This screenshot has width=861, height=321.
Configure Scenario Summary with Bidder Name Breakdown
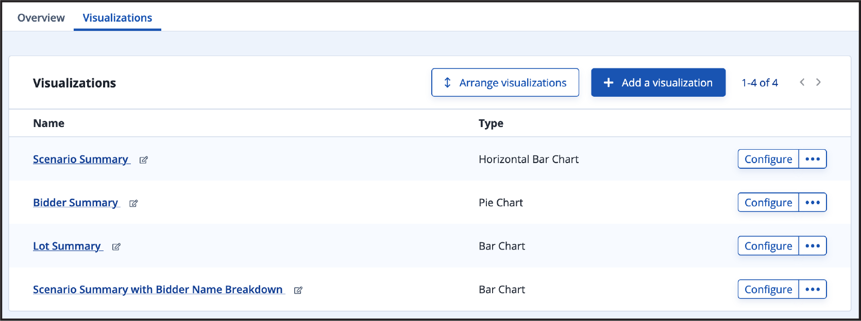click(768, 289)
